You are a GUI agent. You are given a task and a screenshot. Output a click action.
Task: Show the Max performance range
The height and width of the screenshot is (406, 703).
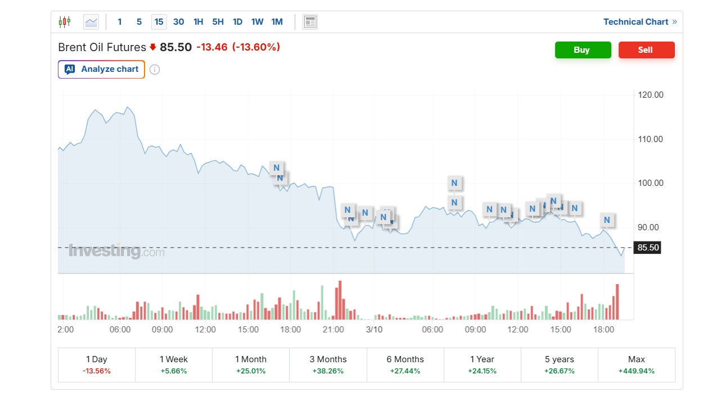[636, 364]
